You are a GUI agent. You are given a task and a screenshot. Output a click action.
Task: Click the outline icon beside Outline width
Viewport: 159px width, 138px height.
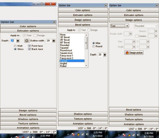(27, 41)
